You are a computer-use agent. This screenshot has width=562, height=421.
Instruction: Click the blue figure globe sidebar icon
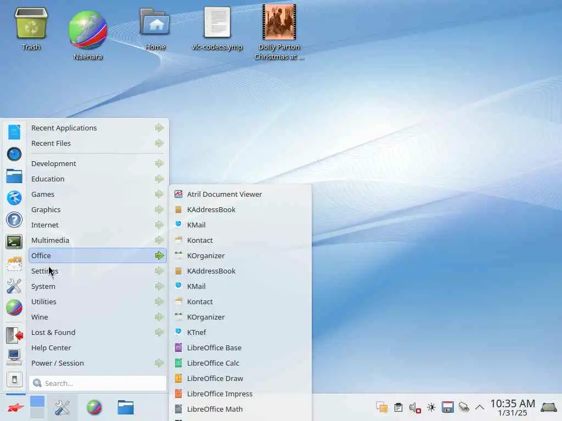pyautogui.click(x=14, y=198)
